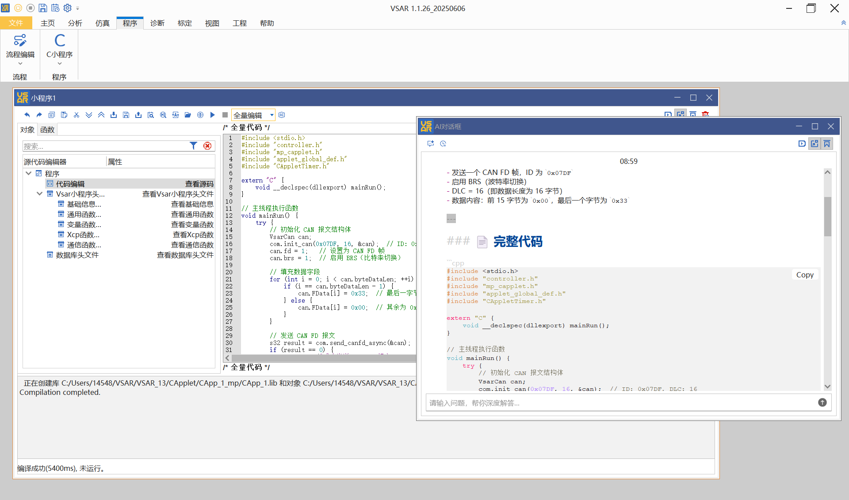The image size is (849, 500).
Task: Click the export (upload tray) icon
Action: [x=138, y=115]
